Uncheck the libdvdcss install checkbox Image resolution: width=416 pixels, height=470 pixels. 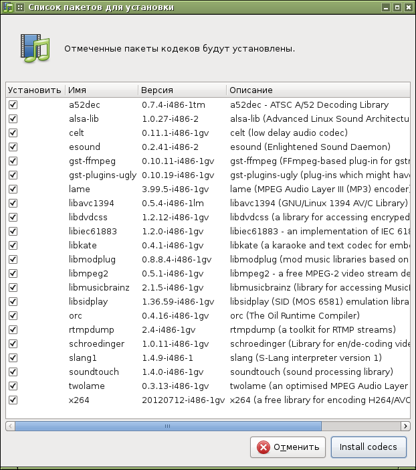click(13, 217)
